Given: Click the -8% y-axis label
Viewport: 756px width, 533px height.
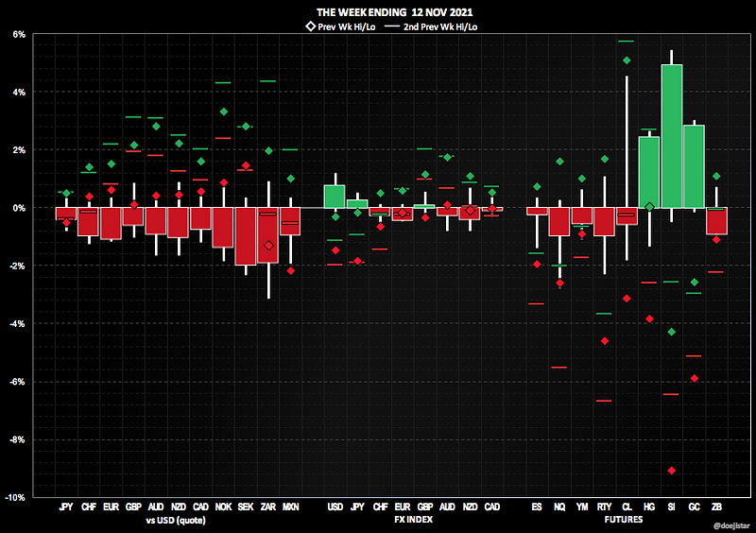Looking at the screenshot, I should pyautogui.click(x=17, y=439).
